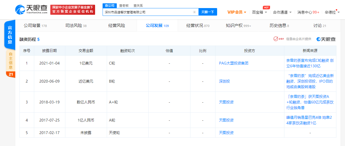Click the TianYanCha logo
This screenshot has width=345, height=146.
tap(31, 9)
